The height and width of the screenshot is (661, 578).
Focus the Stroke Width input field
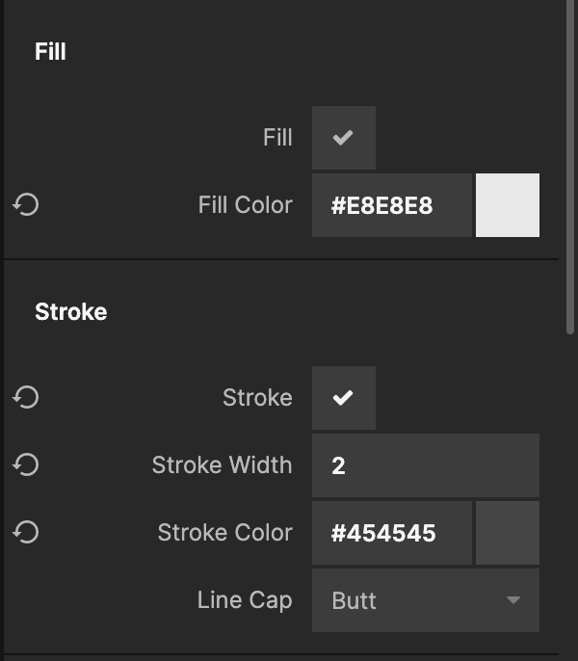tap(425, 465)
